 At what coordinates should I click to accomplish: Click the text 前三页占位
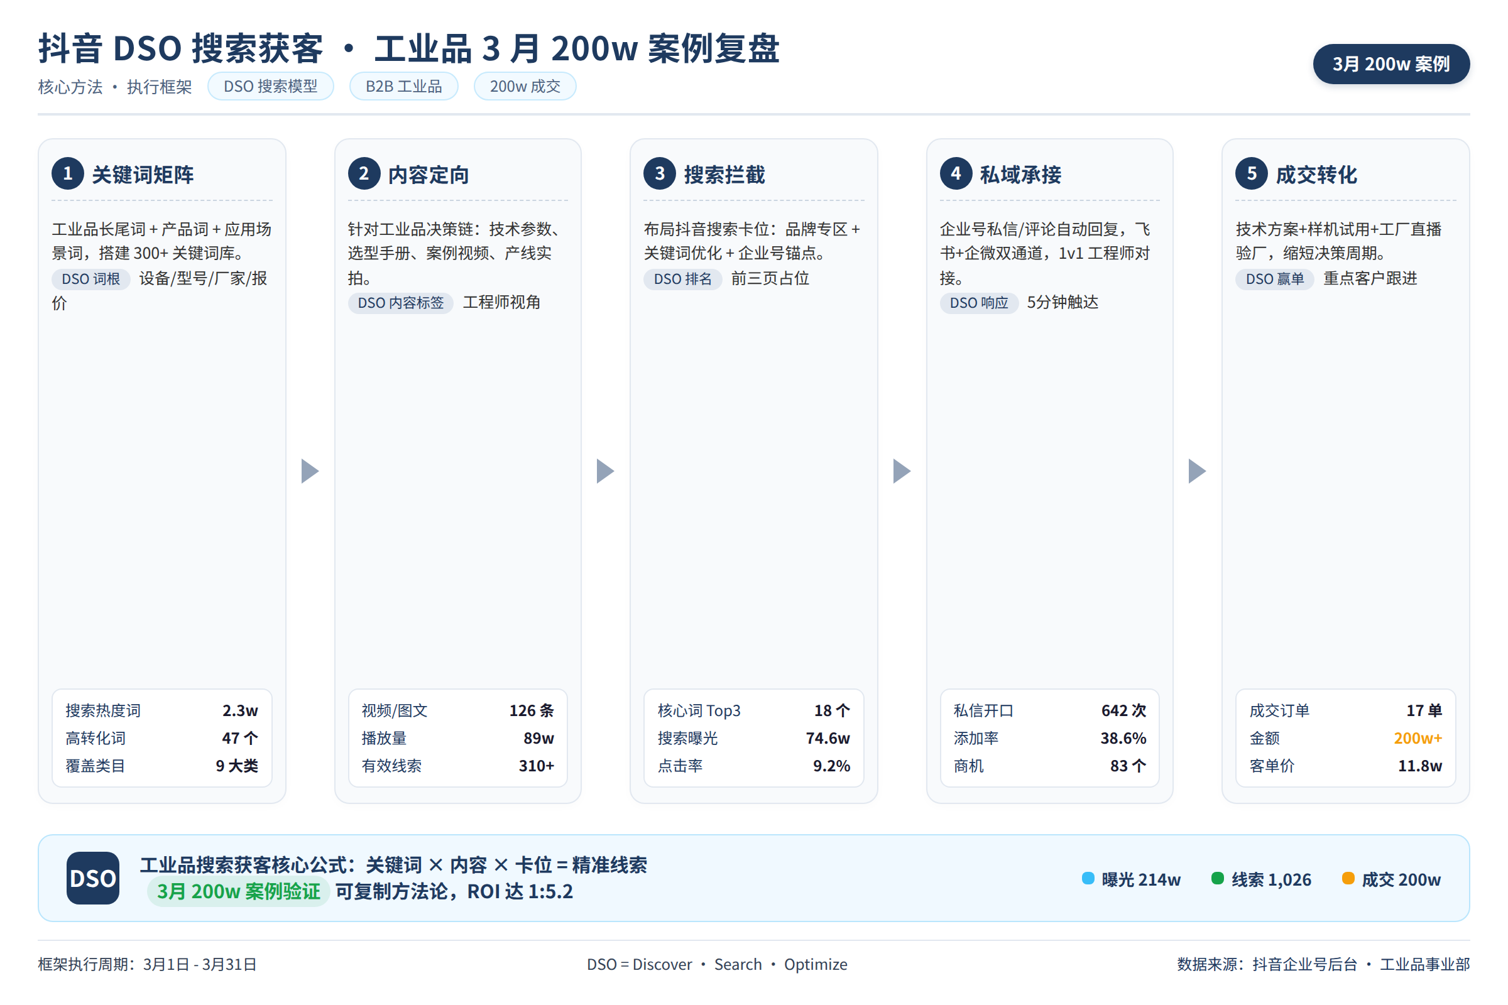click(770, 278)
